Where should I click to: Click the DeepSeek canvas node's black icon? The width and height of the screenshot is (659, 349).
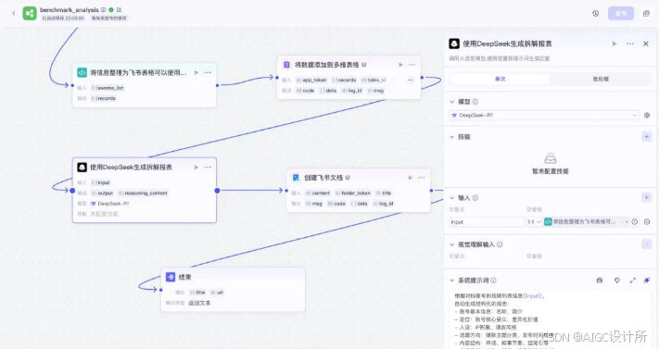click(x=82, y=168)
